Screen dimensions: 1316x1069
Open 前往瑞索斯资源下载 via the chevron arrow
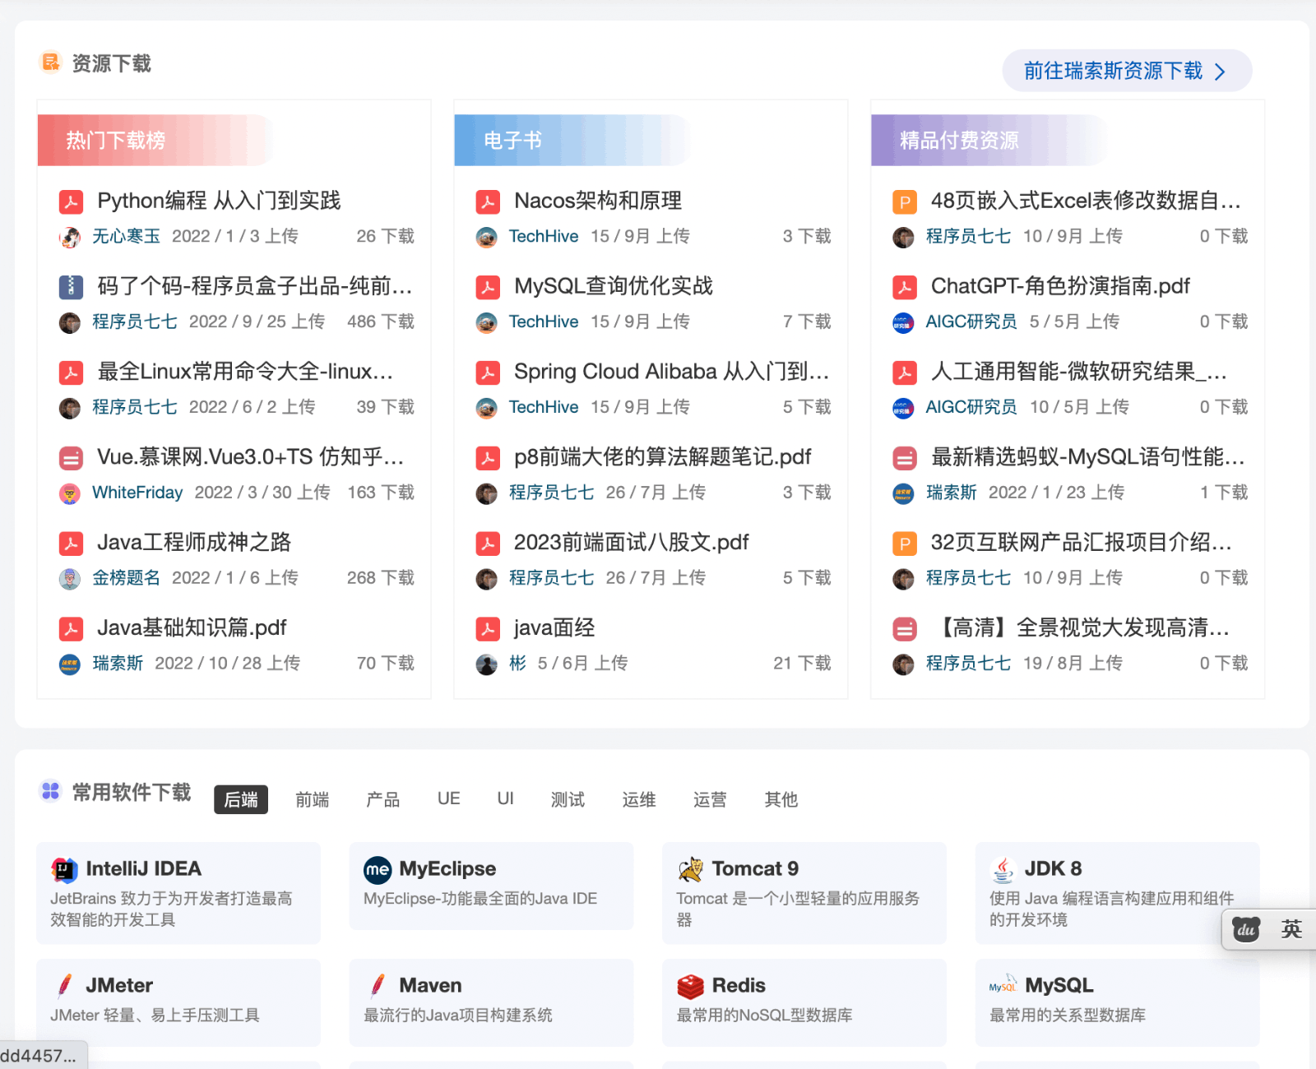tap(1221, 71)
